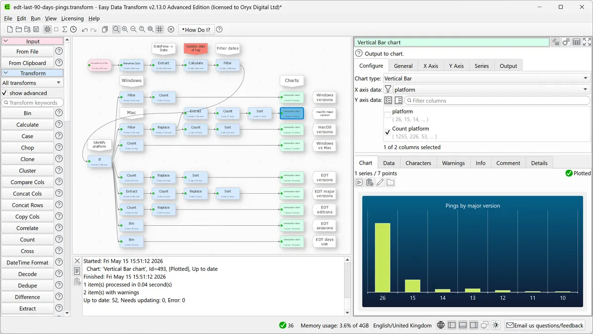Click the Filter columns search field
The height and width of the screenshot is (334, 593).
[x=497, y=100]
